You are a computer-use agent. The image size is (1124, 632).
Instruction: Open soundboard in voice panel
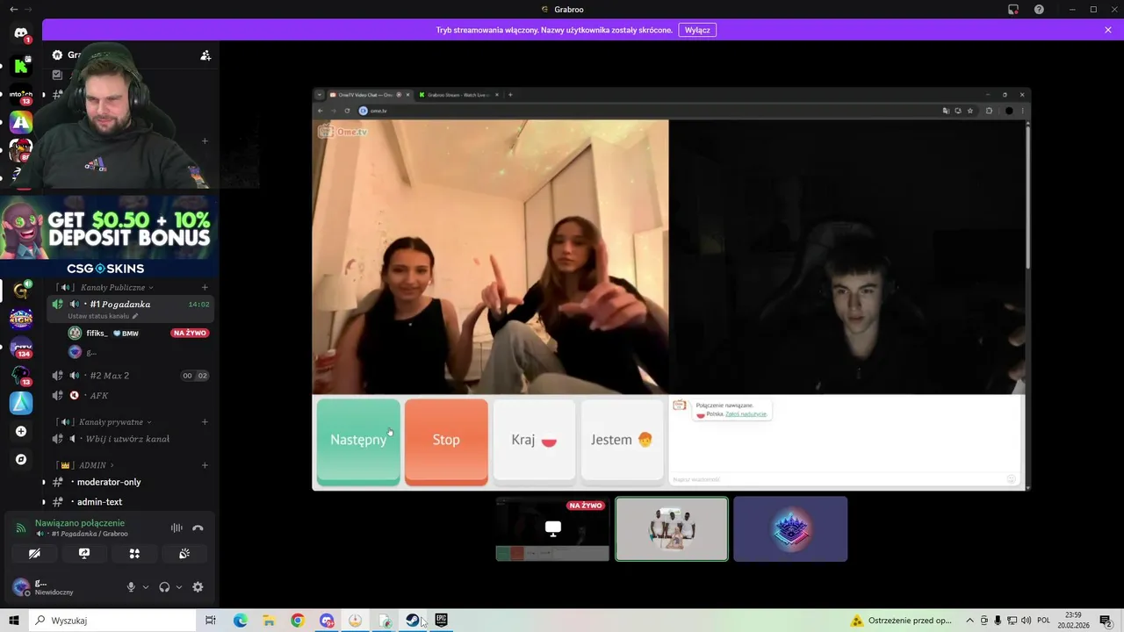(x=184, y=554)
